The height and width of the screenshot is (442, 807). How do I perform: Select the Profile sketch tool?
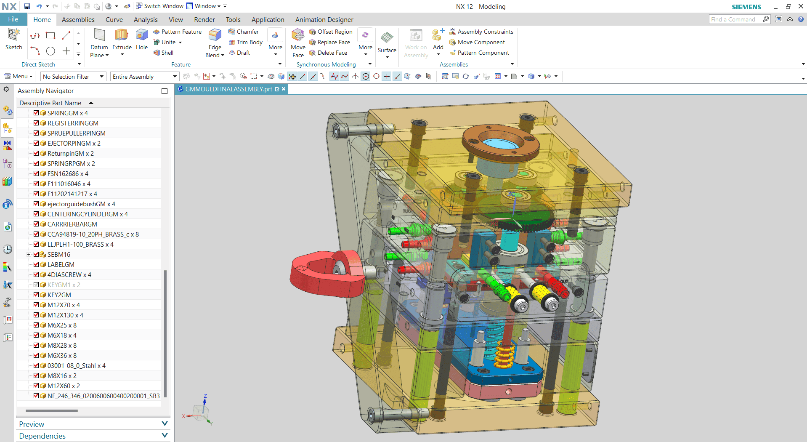click(35, 35)
